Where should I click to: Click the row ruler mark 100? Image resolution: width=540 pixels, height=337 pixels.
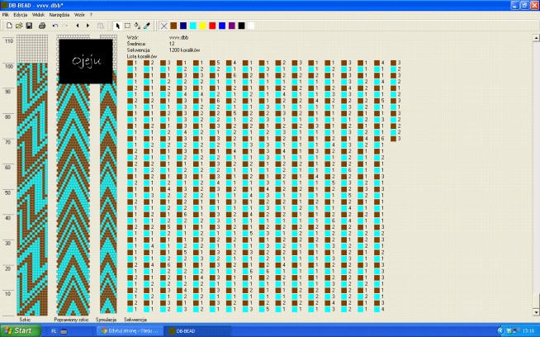pyautogui.click(x=8, y=66)
